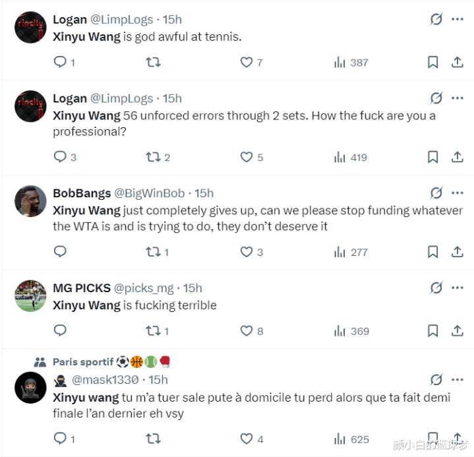
Task: Share the @mask1330 tweet
Action: (x=457, y=438)
